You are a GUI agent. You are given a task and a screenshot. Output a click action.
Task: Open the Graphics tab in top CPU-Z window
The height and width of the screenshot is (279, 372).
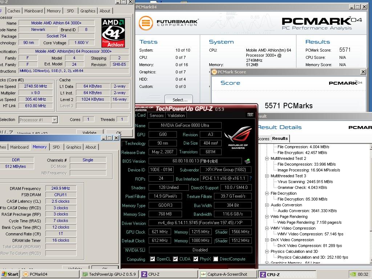88,11
